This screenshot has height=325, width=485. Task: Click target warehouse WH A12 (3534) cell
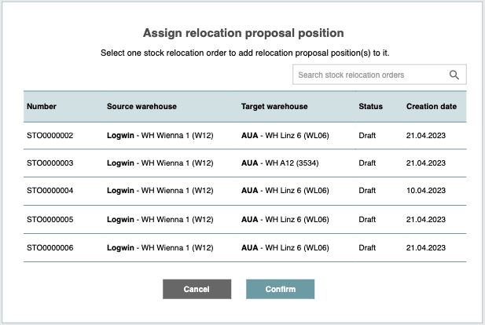[279, 163]
